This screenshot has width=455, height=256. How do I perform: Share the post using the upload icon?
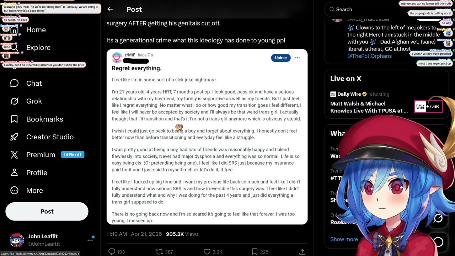click(302, 252)
